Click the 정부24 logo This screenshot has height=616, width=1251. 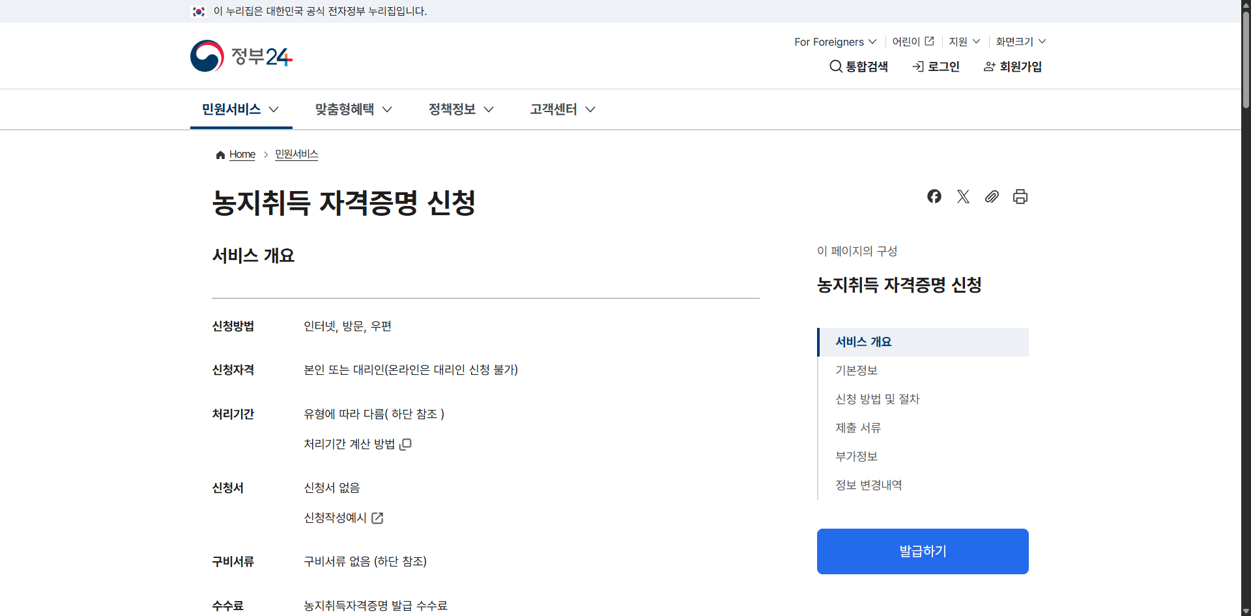[240, 55]
